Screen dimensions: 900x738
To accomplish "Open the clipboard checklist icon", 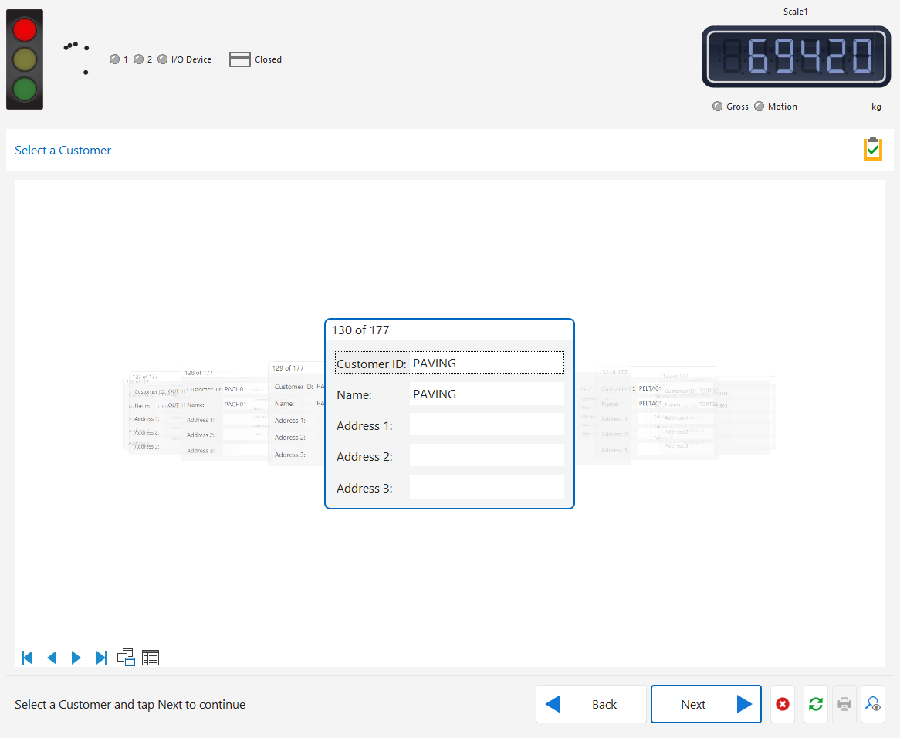I will pos(872,149).
